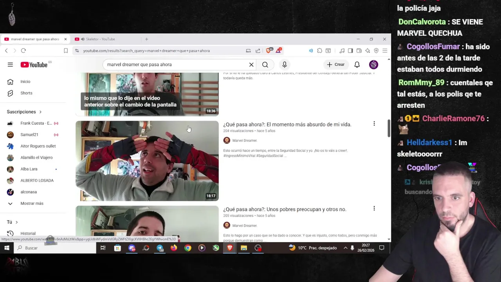Open File Explorer from the taskbar
The width and height of the screenshot is (501, 282).
(x=244, y=248)
